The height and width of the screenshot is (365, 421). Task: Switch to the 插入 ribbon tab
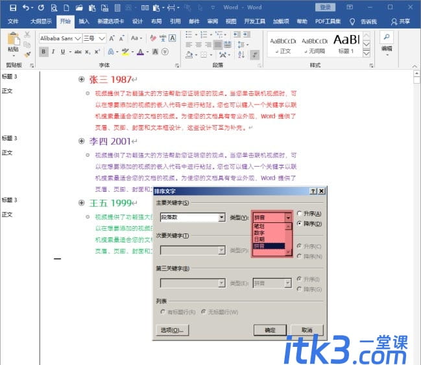[84, 21]
